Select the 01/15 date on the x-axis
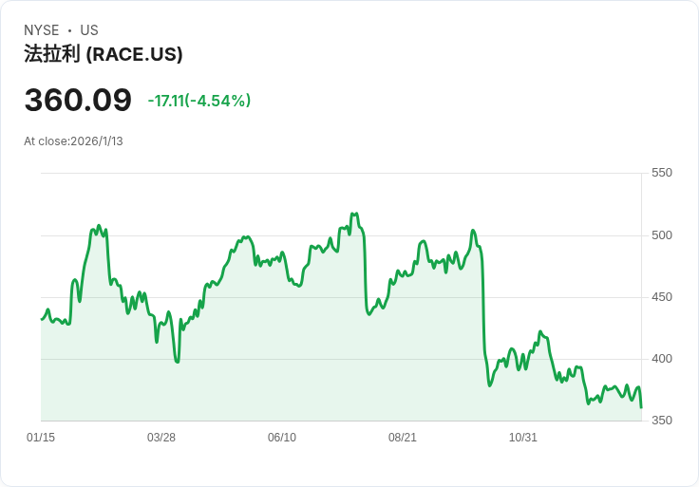Image resolution: width=699 pixels, height=487 pixels. 41,438
